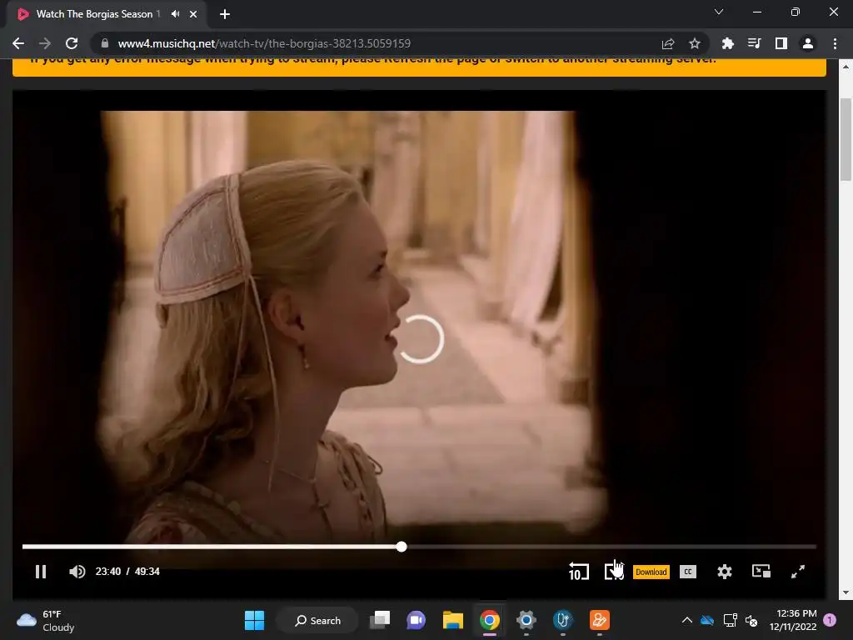Open orange pen app on taskbar
Viewport: 853px width, 640px height.
[600, 620]
